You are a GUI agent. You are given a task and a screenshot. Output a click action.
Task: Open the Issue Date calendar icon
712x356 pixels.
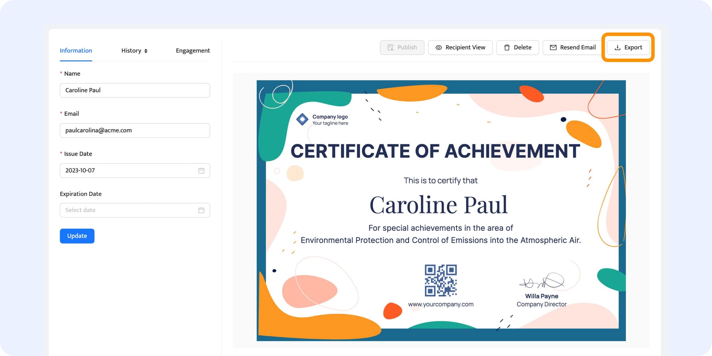pyautogui.click(x=201, y=171)
